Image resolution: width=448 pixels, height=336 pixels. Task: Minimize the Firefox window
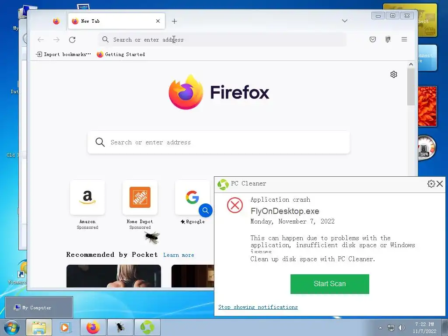click(378, 16)
